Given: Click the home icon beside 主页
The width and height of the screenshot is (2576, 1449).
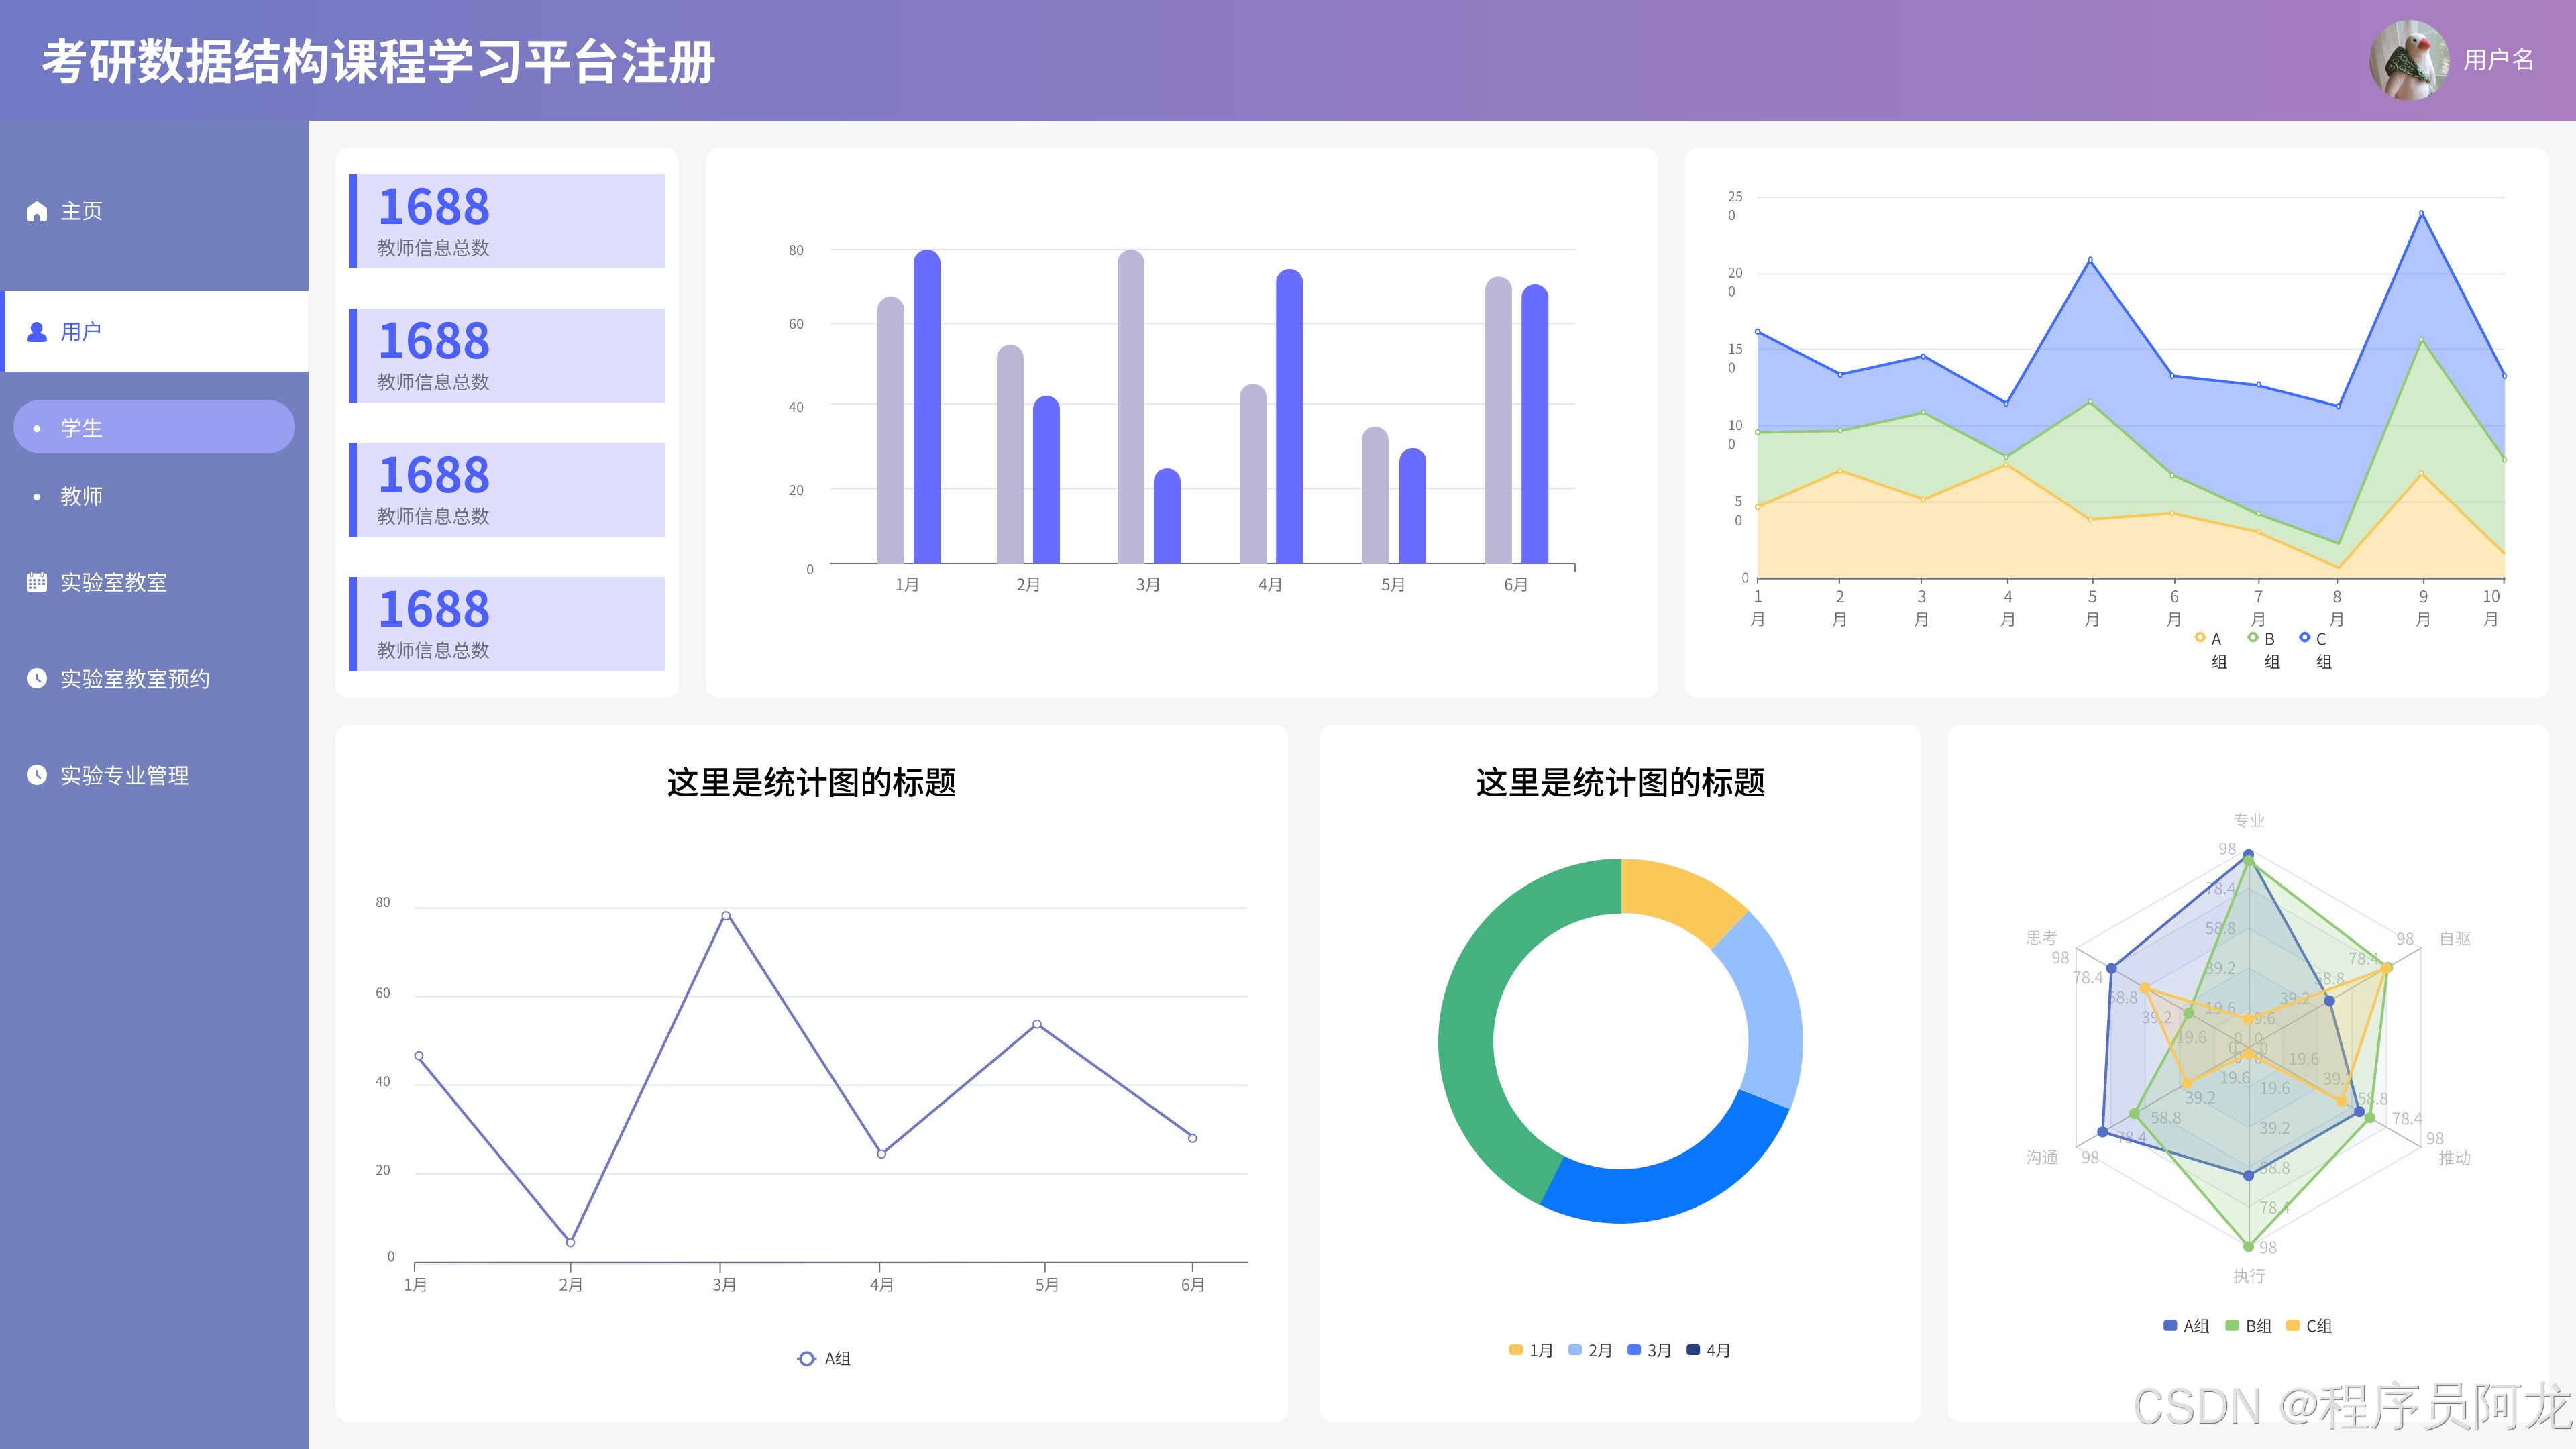Looking at the screenshot, I should (37, 211).
